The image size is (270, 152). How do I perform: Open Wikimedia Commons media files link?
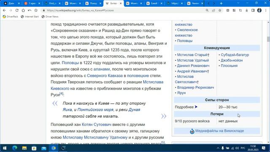coord(219,131)
